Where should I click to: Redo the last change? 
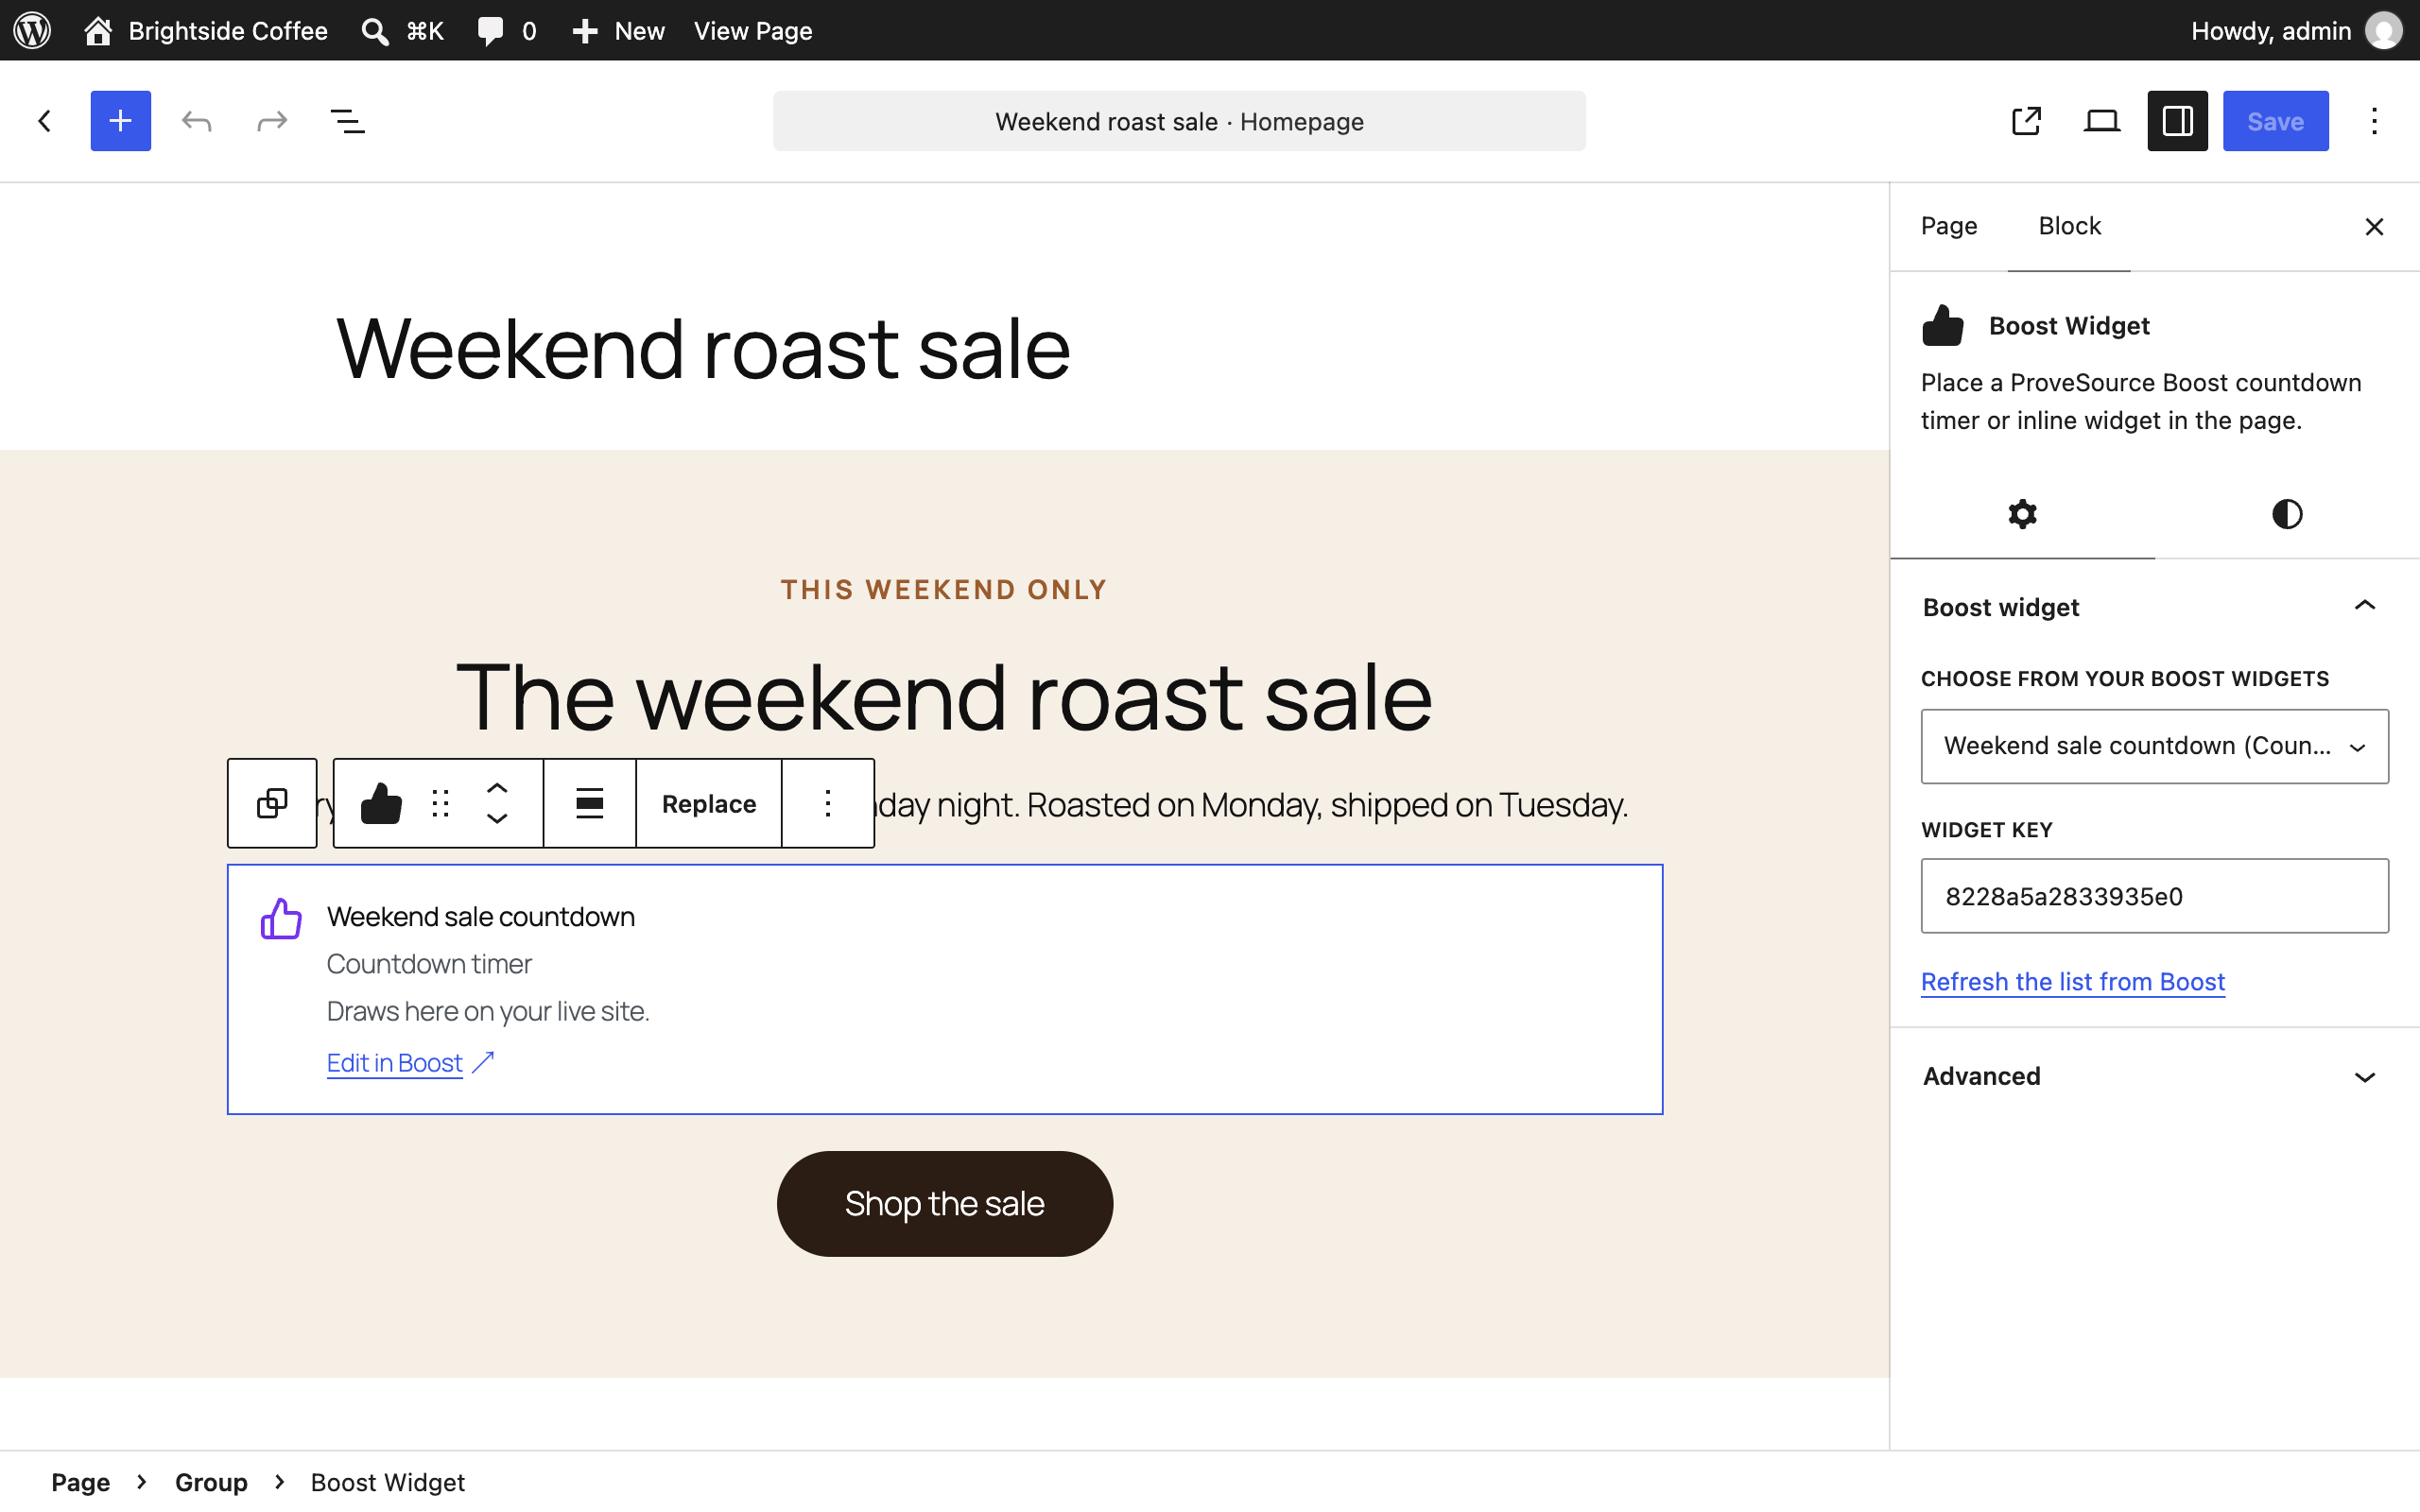pos(272,121)
